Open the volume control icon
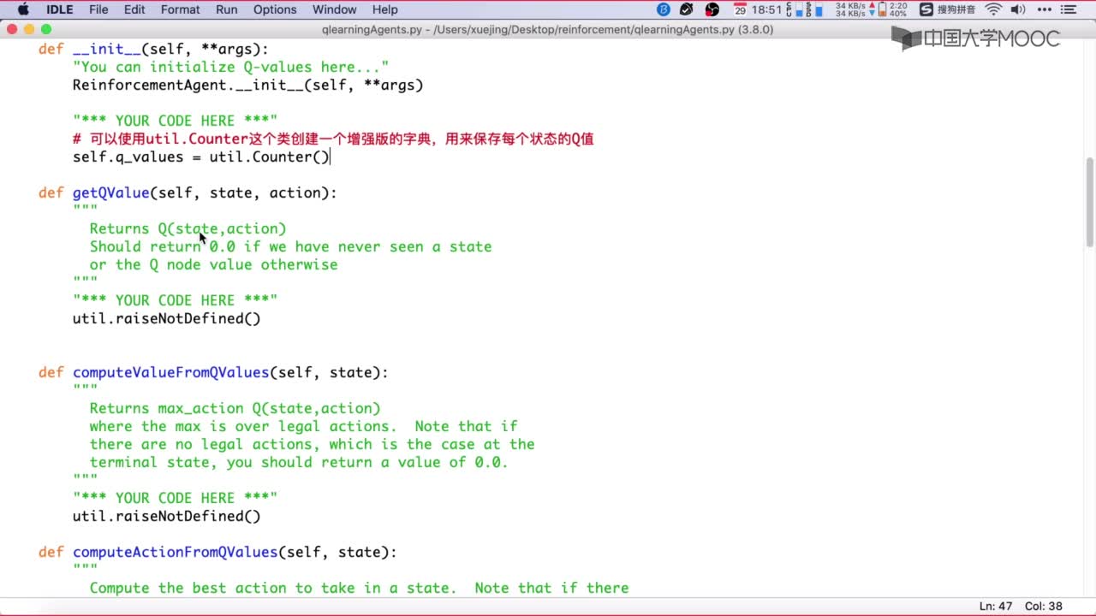 (1018, 9)
